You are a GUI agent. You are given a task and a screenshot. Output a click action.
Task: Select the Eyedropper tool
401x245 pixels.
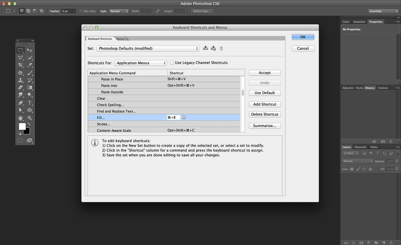point(30,65)
